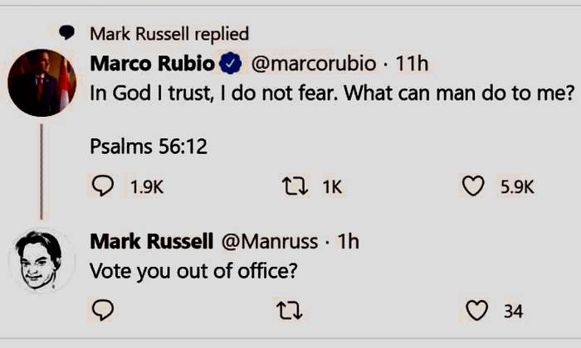Like Mark Russell's reply with 34 likes
The width and height of the screenshot is (581, 348).
(x=476, y=311)
